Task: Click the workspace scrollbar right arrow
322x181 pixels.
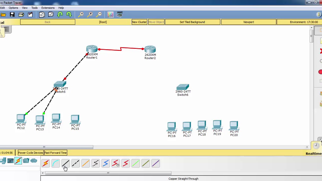Action: point(307,147)
